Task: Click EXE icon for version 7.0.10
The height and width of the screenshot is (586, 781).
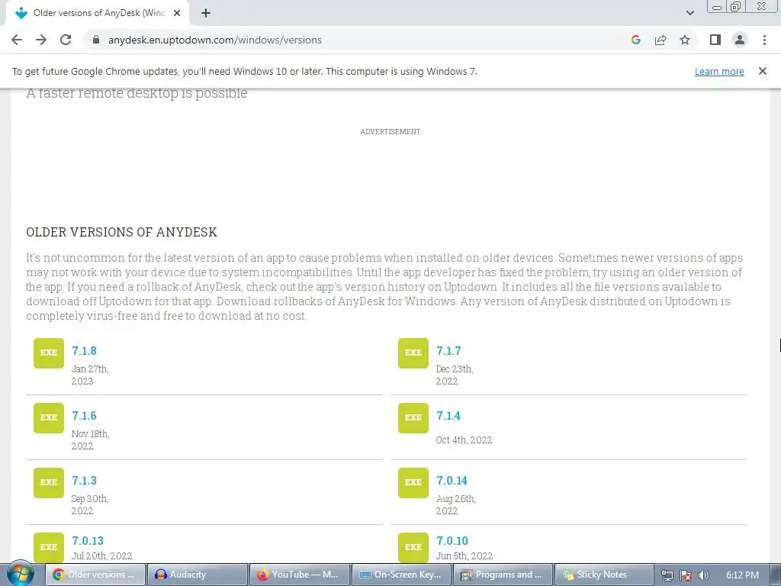Action: coord(413,547)
